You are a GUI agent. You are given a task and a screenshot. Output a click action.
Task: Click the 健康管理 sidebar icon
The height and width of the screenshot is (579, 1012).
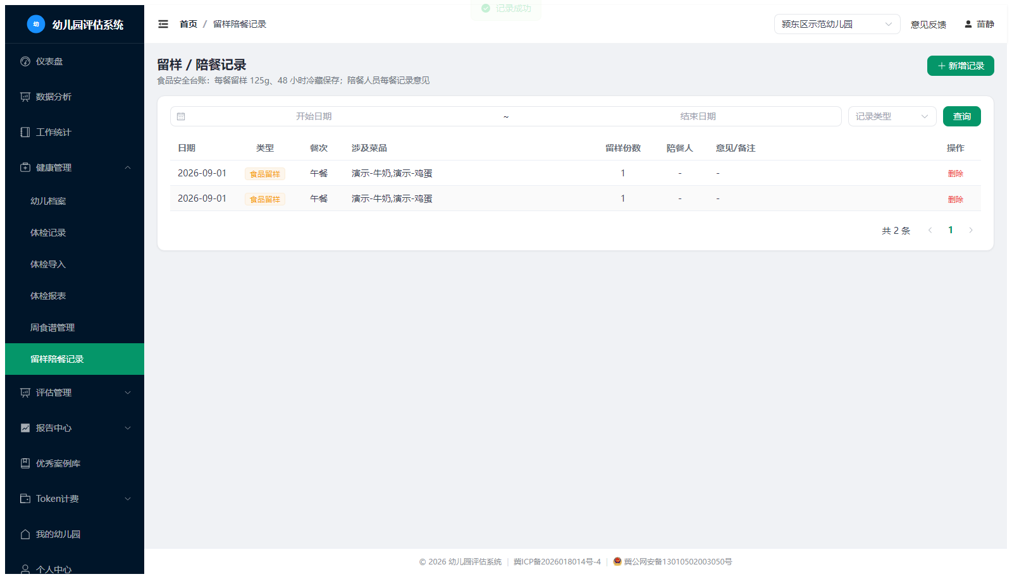coord(25,168)
